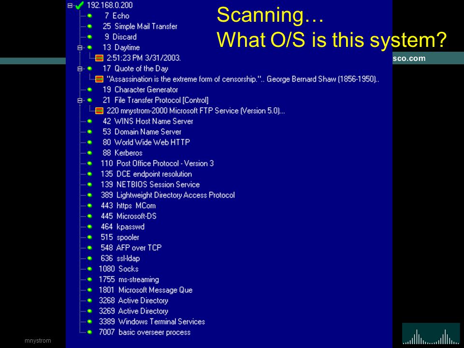464x348 pixels.
Task: Select the 42 WINS Host Name Server entry
Action: (148, 121)
